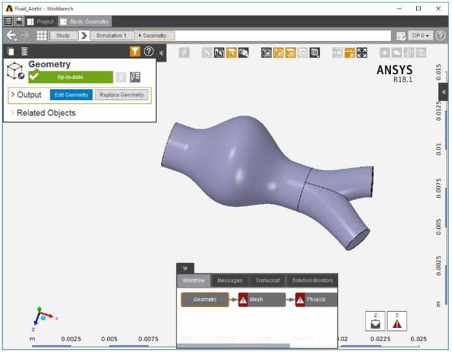Click greyed plane creation icon
This screenshot has width=452, height=352.
[x=397, y=53]
